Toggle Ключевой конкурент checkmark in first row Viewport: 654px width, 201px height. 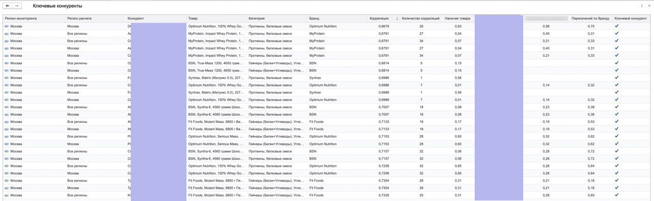point(617,26)
